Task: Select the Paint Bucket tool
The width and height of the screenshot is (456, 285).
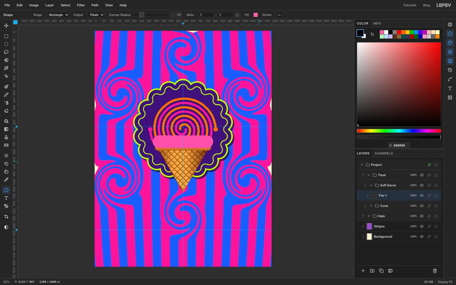Action: [x=6, y=121]
